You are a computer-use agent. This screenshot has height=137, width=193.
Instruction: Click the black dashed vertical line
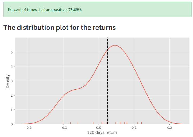click(x=107, y=80)
